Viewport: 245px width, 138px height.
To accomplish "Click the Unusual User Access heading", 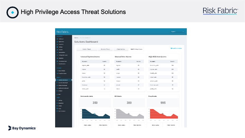I will pos(123,57).
